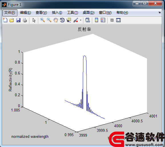Select the Edit Plot arrow tool
Screen dimensions: 165x147
point(34,20)
